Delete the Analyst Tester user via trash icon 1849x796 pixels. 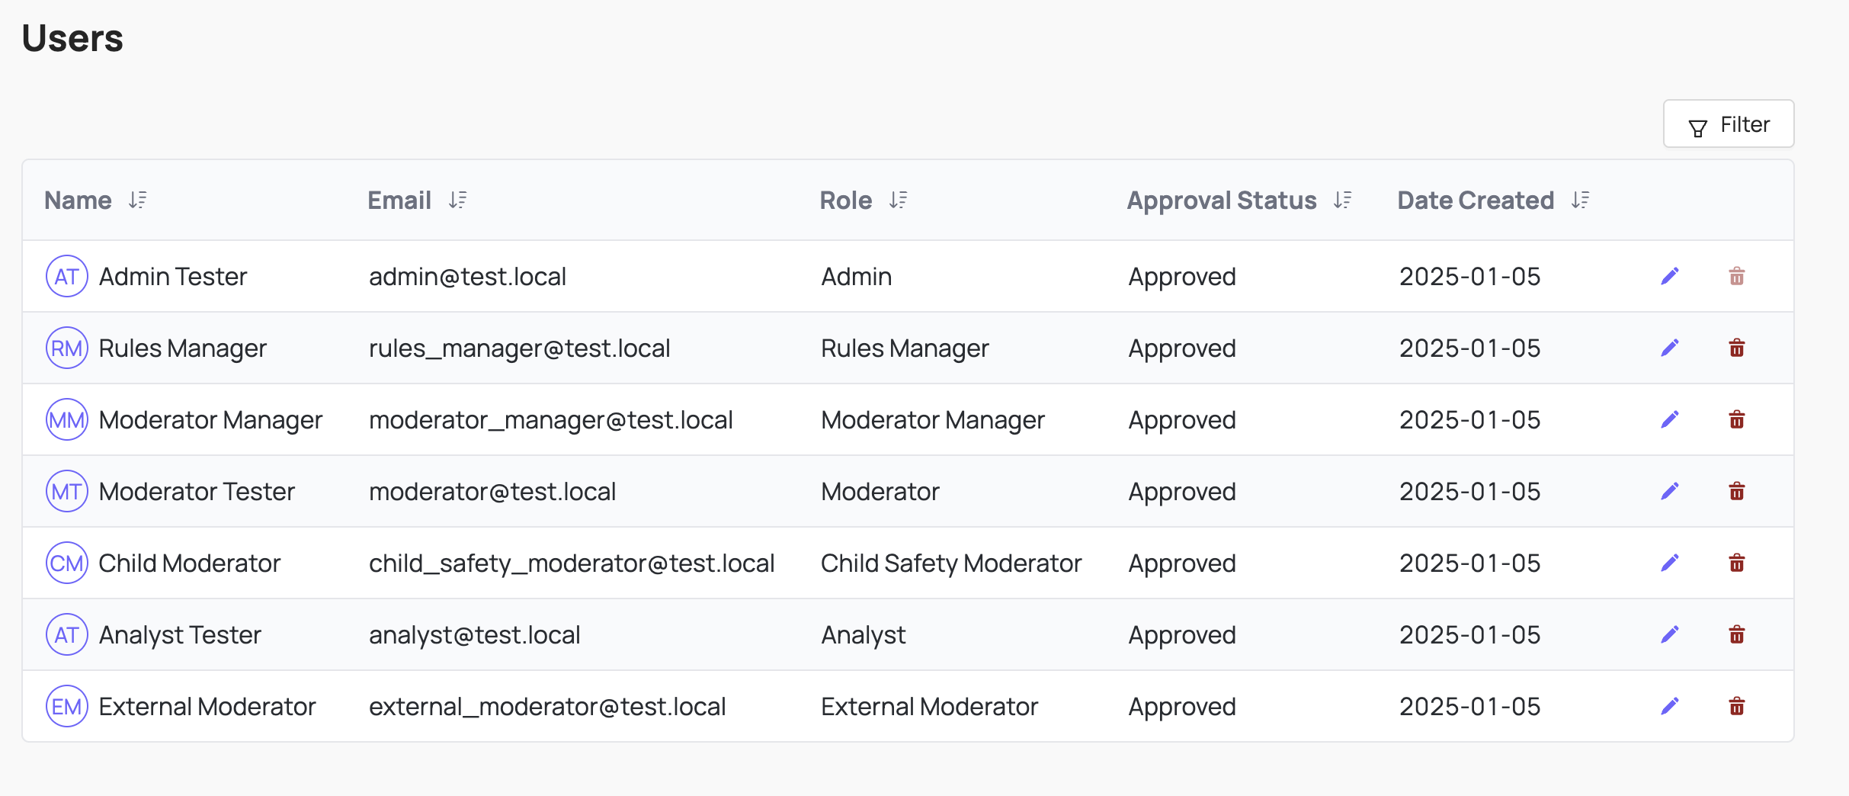(x=1737, y=634)
